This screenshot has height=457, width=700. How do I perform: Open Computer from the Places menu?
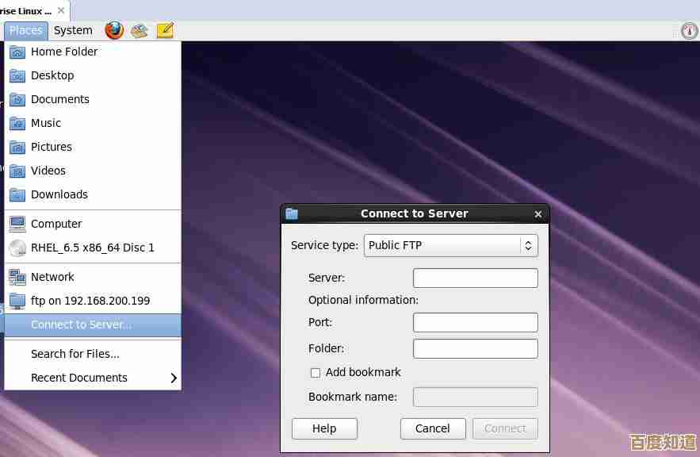tap(55, 224)
